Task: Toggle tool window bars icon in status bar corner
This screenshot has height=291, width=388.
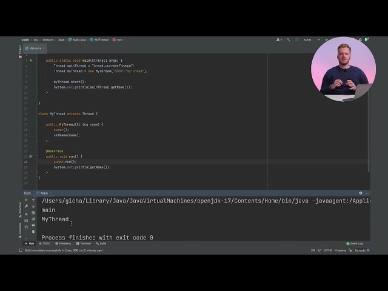Action: click(21, 250)
